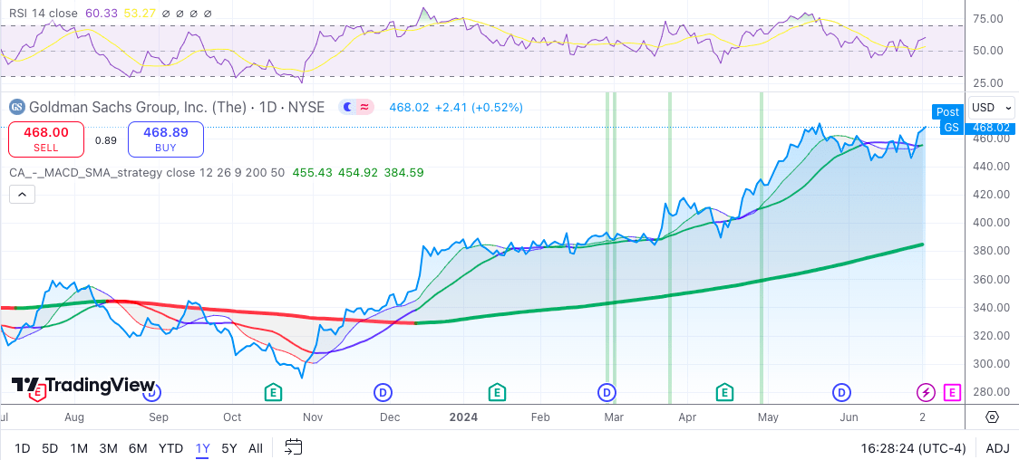Collapse the indicator legend with the chevron
This screenshot has height=460, width=1019.
pyautogui.click(x=22, y=194)
